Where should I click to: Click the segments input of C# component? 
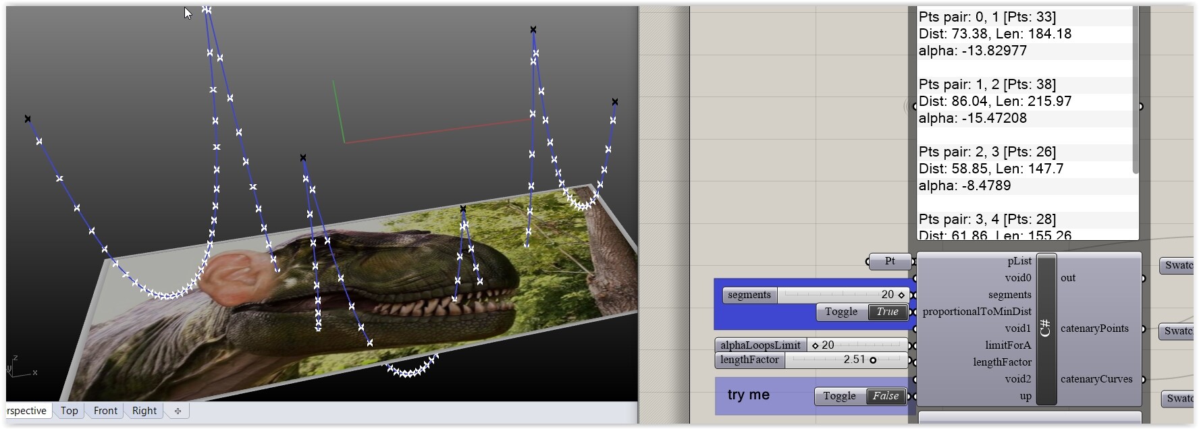tap(1010, 295)
